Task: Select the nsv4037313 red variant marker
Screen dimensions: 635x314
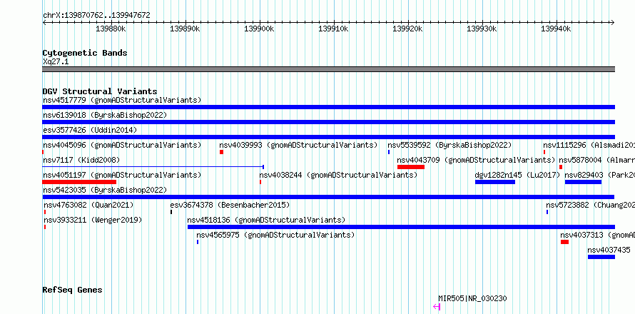Action: [x=564, y=242]
